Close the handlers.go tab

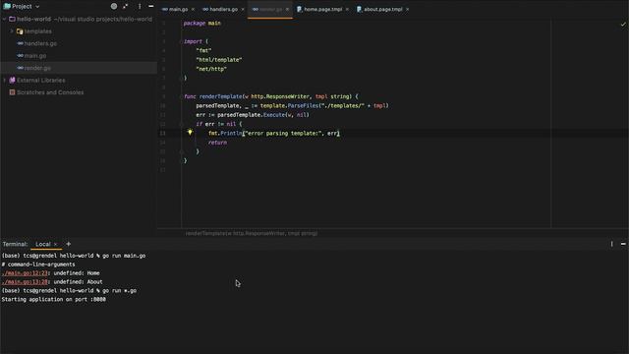click(243, 9)
